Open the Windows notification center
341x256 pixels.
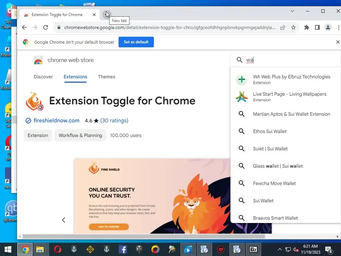(328, 249)
